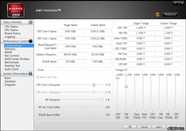This screenshot has height=131, width=186.
Task: Click the HT ref. Clock value 200
Action: tap(108, 107)
